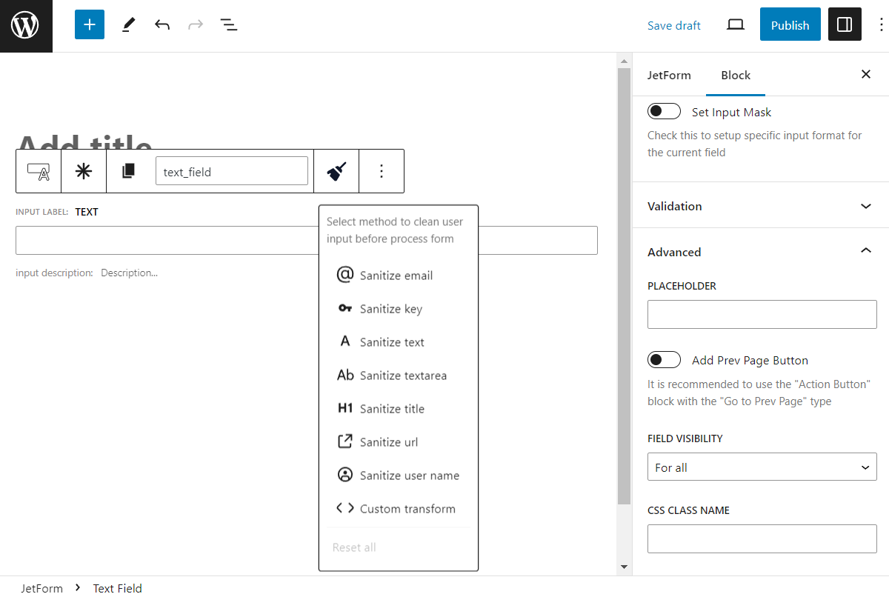Choose Sanitize email from the menu
This screenshot has height=594, width=889.
click(396, 275)
